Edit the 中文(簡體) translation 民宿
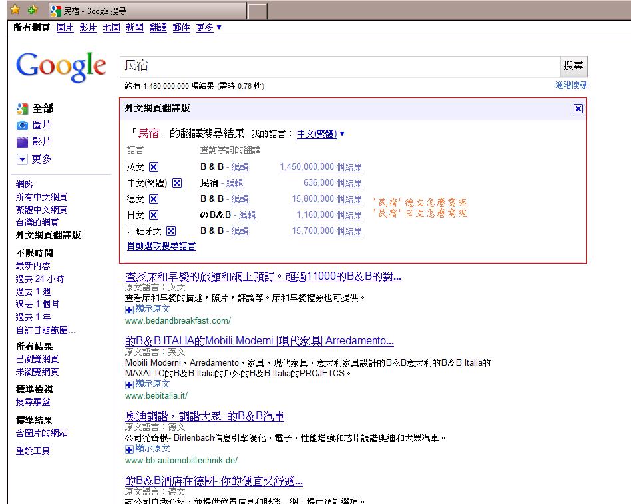Image resolution: width=631 pixels, height=504 pixels. [x=234, y=183]
